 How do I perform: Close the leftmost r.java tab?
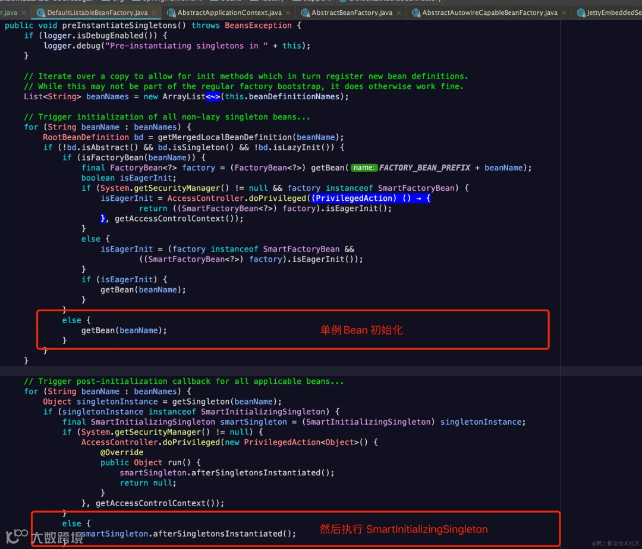click(x=24, y=12)
